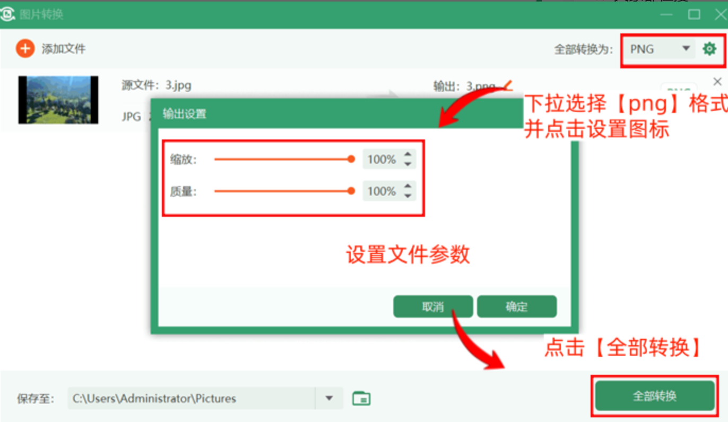Decrease the 质量 percentage with down arrow
The image size is (728, 422).
[408, 196]
